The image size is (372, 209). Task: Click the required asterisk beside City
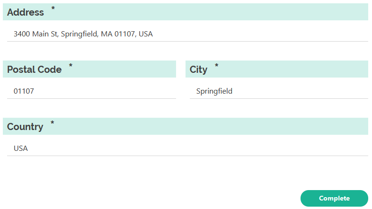(x=217, y=66)
